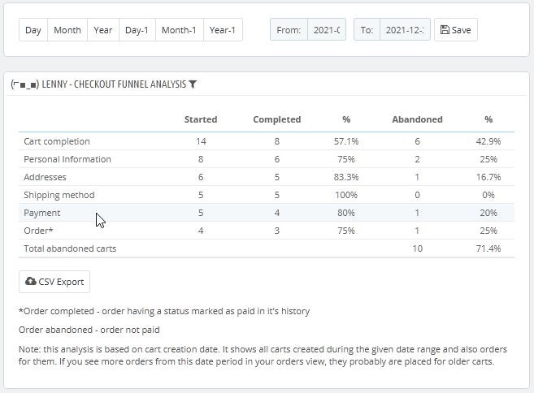Image resolution: width=534 pixels, height=393 pixels.
Task: Choose the Day-1 preset
Action: pyautogui.click(x=137, y=30)
